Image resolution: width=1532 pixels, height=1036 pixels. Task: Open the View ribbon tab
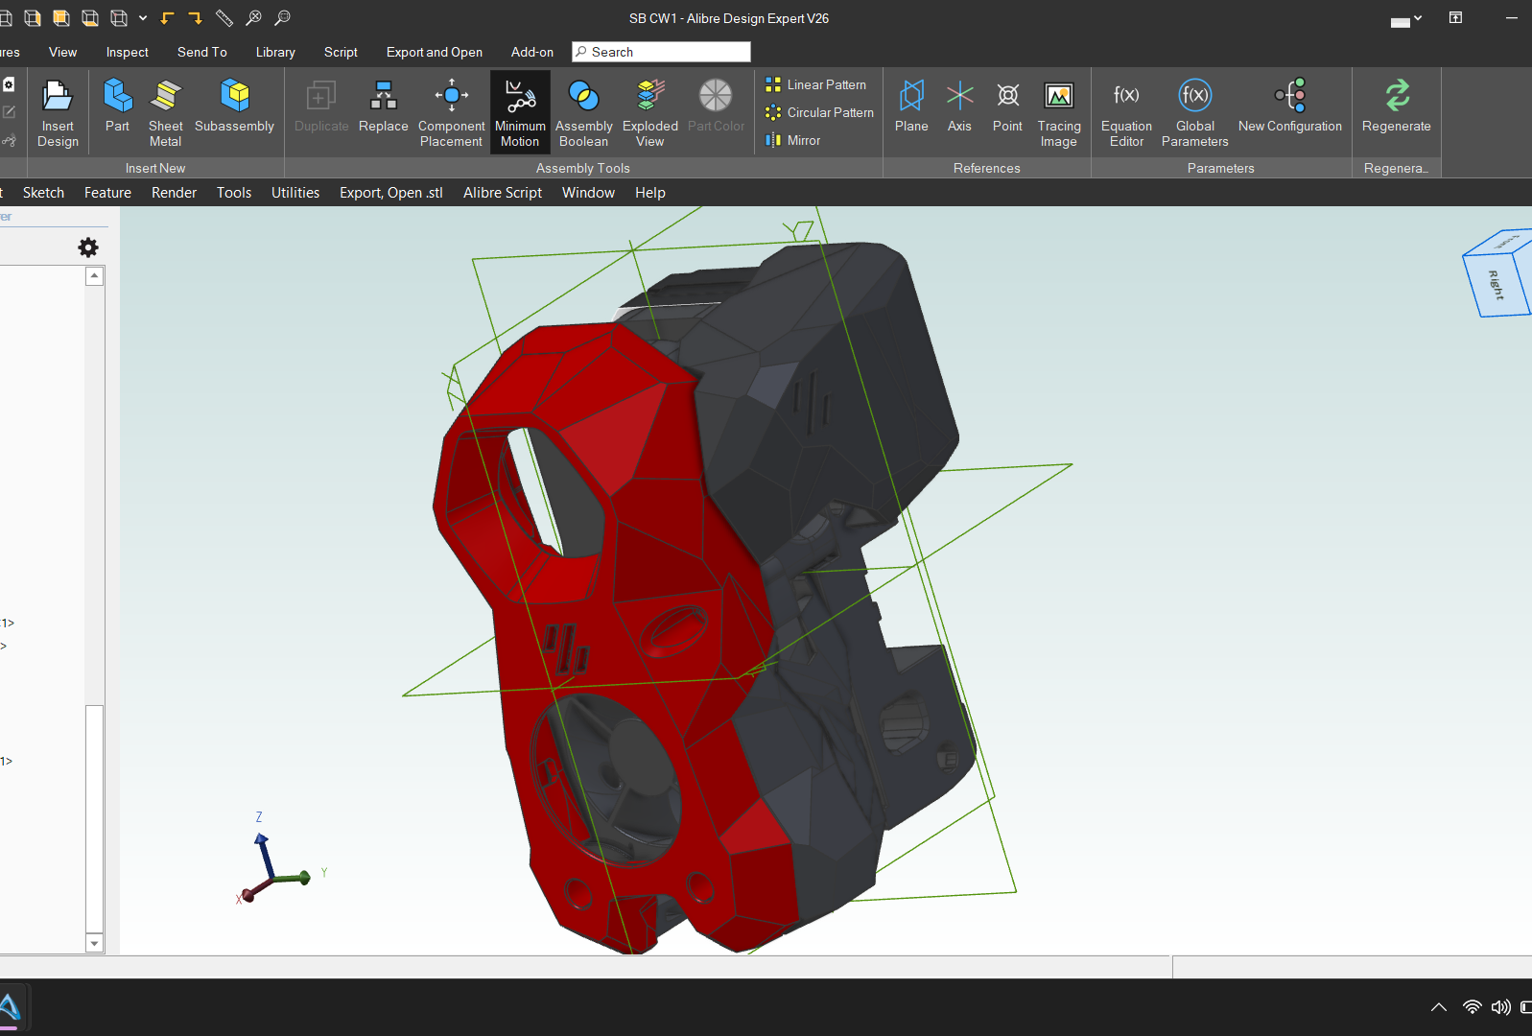[63, 52]
